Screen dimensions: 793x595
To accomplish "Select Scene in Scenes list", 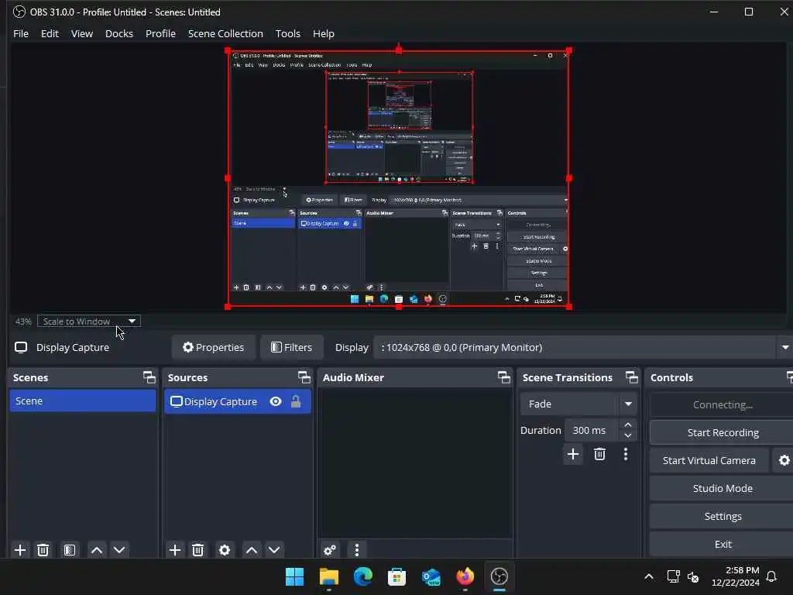I will 83,401.
